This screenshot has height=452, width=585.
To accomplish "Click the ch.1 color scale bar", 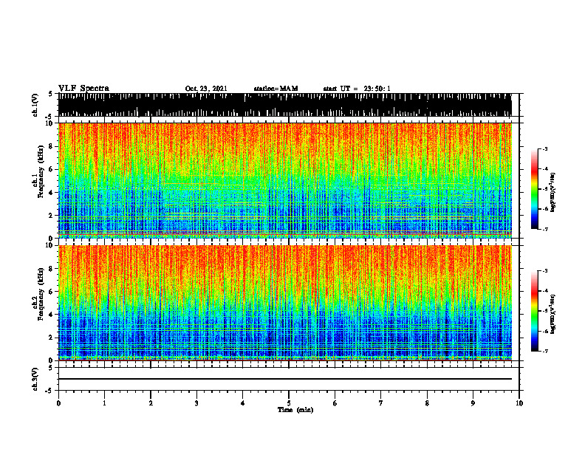I will click(x=534, y=189).
